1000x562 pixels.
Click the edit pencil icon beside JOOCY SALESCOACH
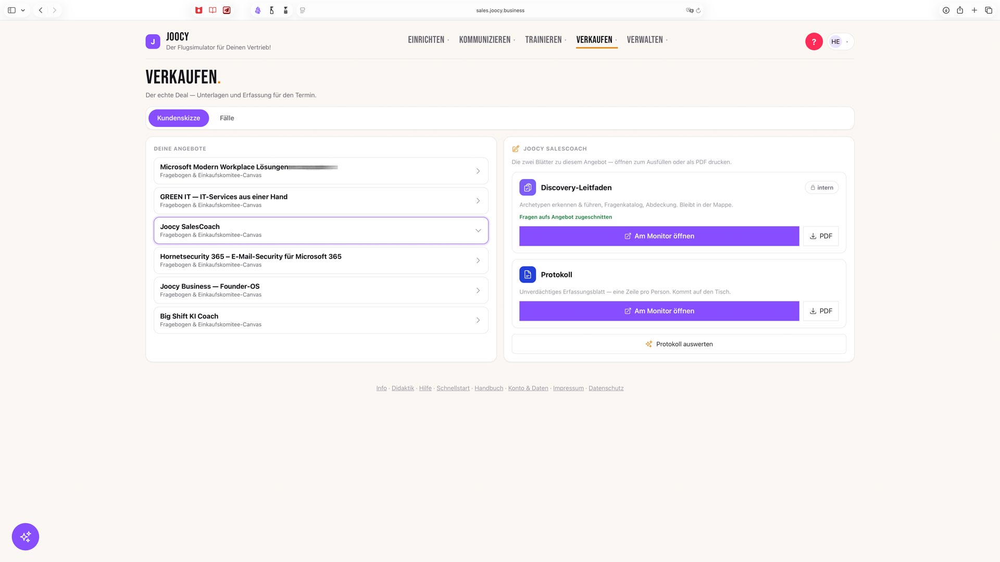(x=516, y=149)
